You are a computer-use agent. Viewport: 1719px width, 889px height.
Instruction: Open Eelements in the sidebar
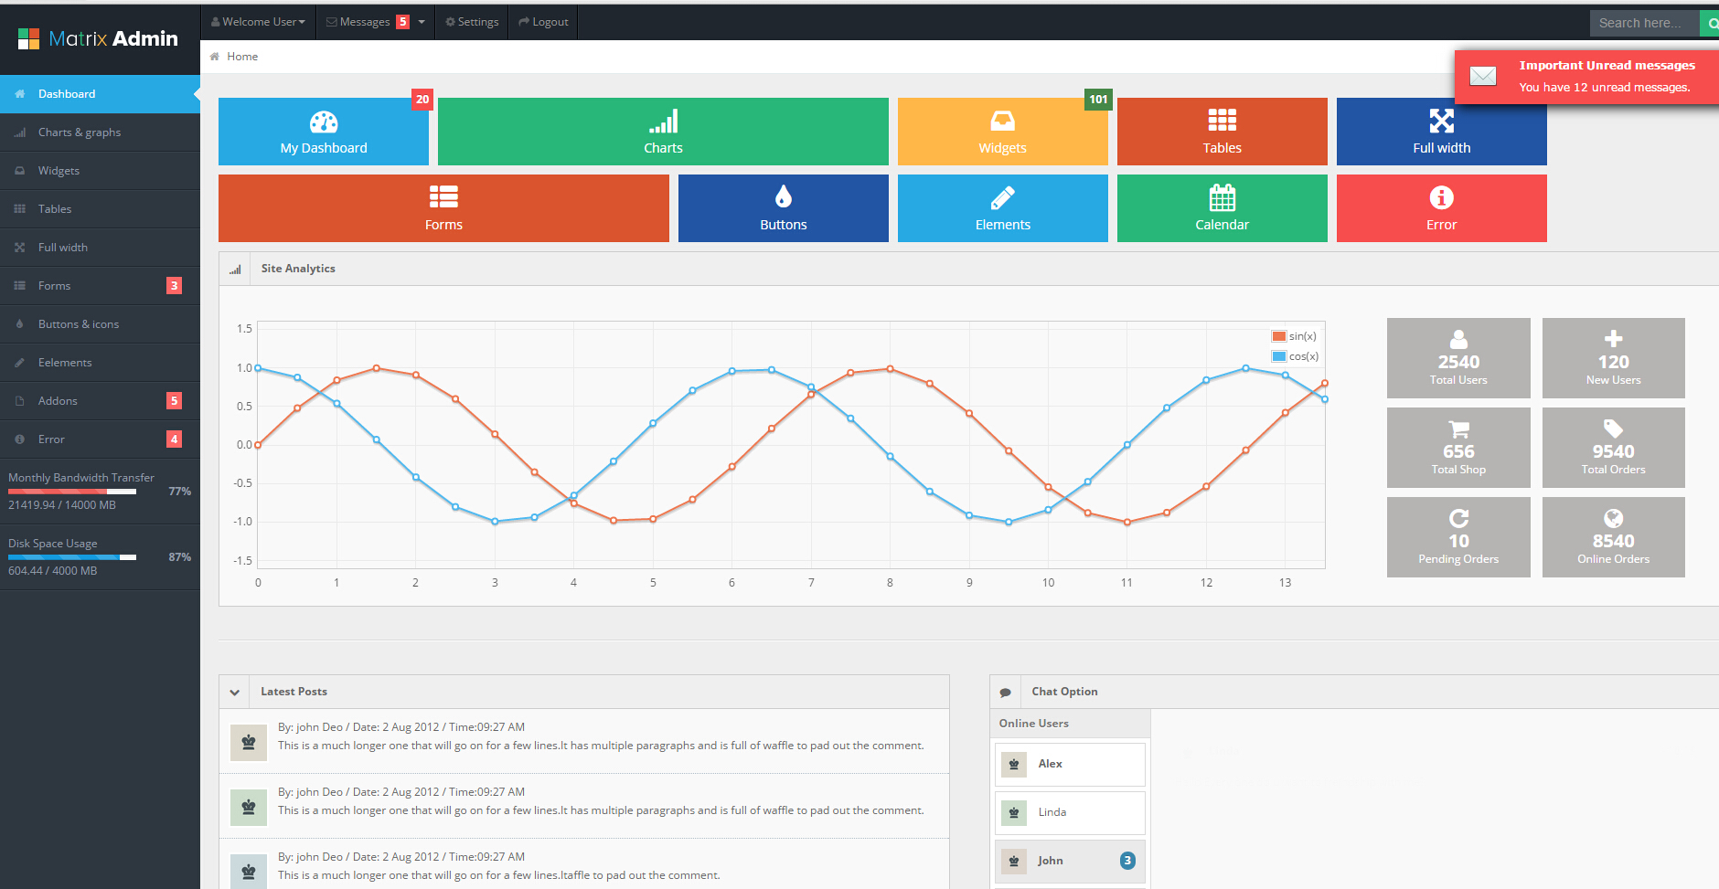[100, 363]
